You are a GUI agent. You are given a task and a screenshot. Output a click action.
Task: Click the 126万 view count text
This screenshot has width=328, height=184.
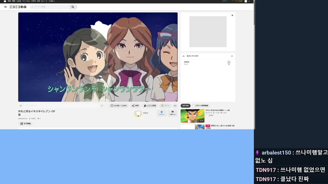point(32,119)
